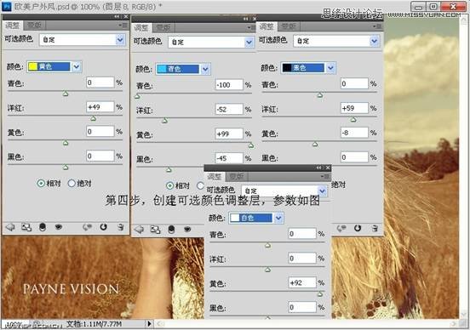This screenshot has height=330, width=470.
Task: Click the Photoshop logo in title bar
Action: click(6, 6)
